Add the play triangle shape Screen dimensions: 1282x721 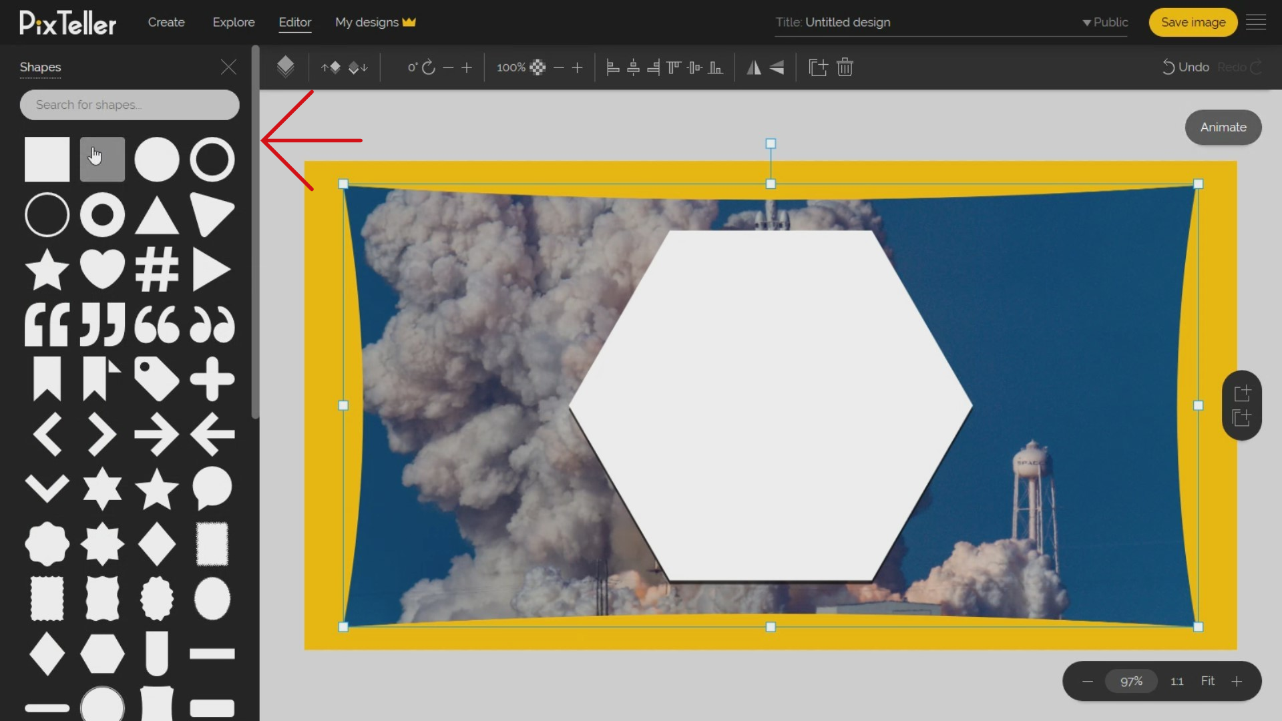(212, 270)
